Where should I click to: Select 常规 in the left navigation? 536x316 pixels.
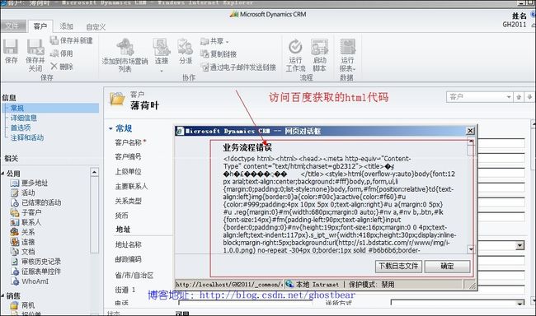17,108
